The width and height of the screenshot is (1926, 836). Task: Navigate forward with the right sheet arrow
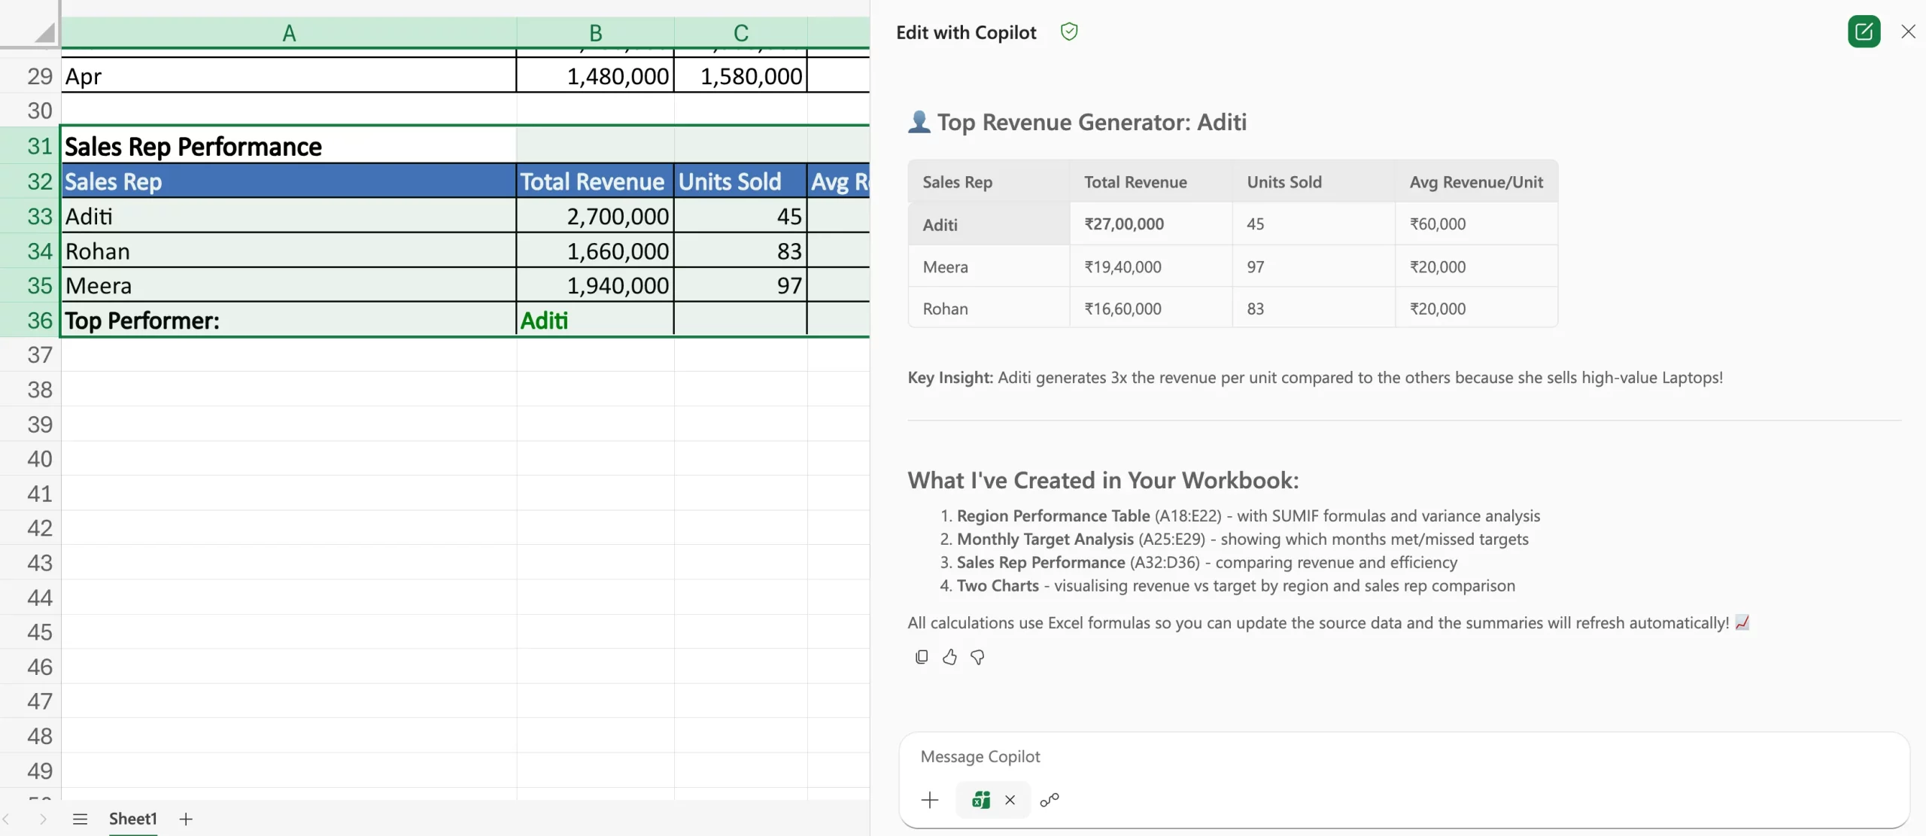tap(43, 819)
